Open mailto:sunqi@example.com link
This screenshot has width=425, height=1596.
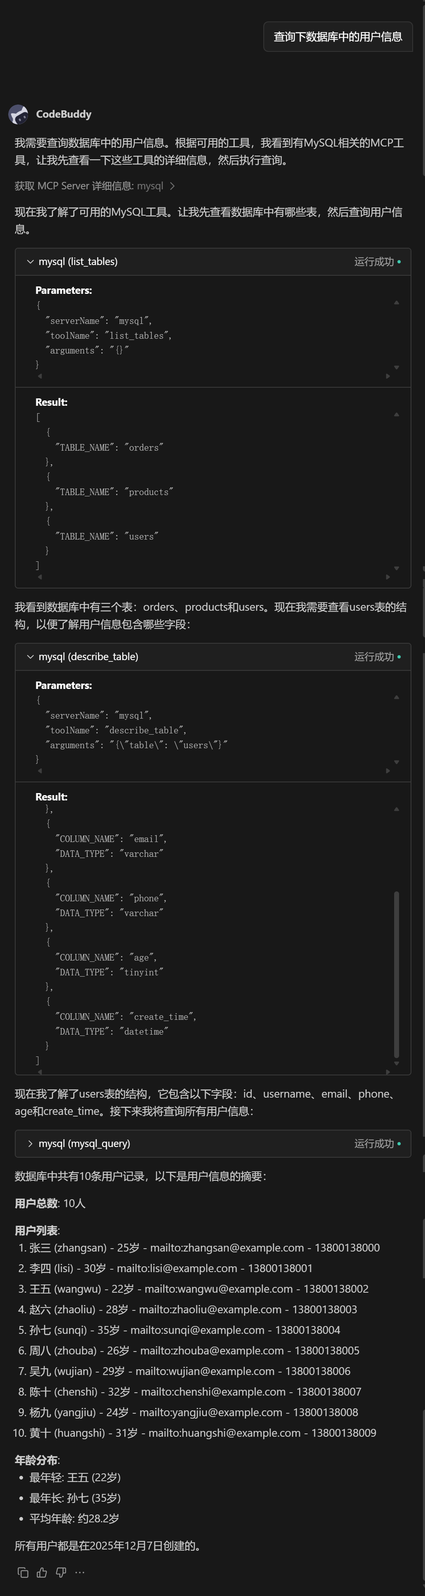tap(197, 1330)
